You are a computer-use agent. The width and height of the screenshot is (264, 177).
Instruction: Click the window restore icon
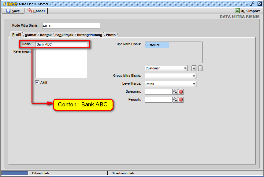point(251,4)
